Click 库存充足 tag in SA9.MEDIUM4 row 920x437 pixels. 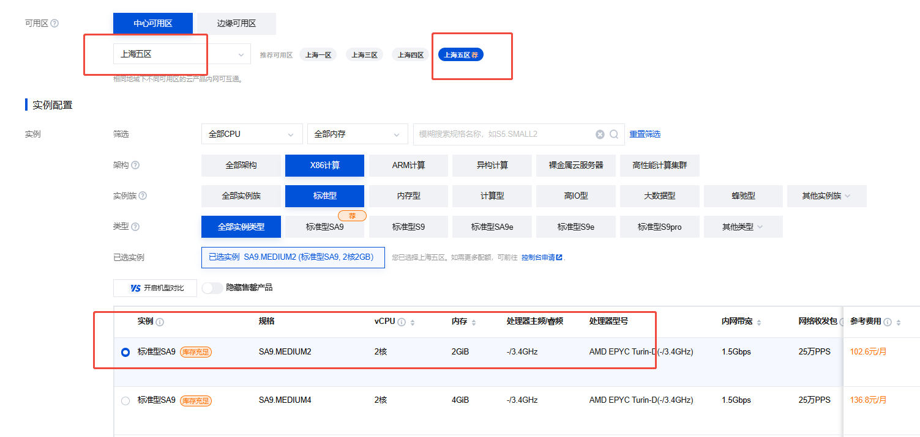click(196, 401)
